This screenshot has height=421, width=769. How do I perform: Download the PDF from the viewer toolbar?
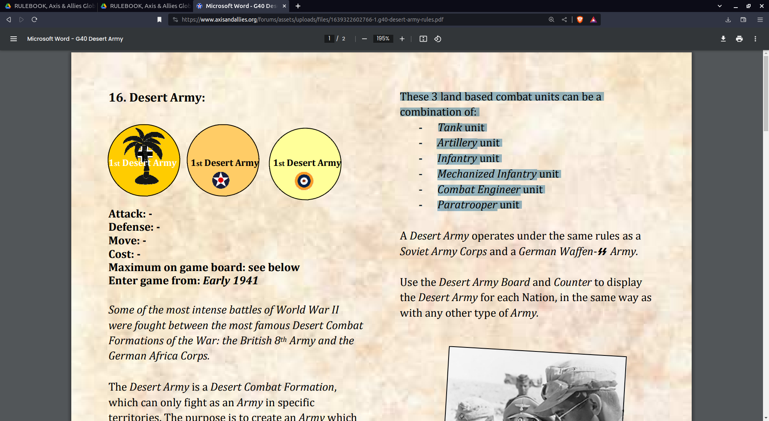(x=723, y=39)
